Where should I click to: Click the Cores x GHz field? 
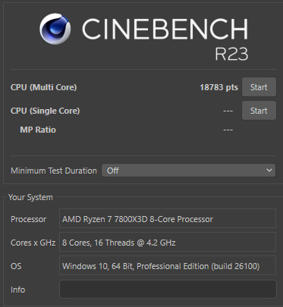[168, 243]
